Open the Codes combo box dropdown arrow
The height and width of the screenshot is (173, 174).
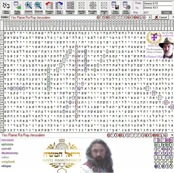(x=150, y=17)
